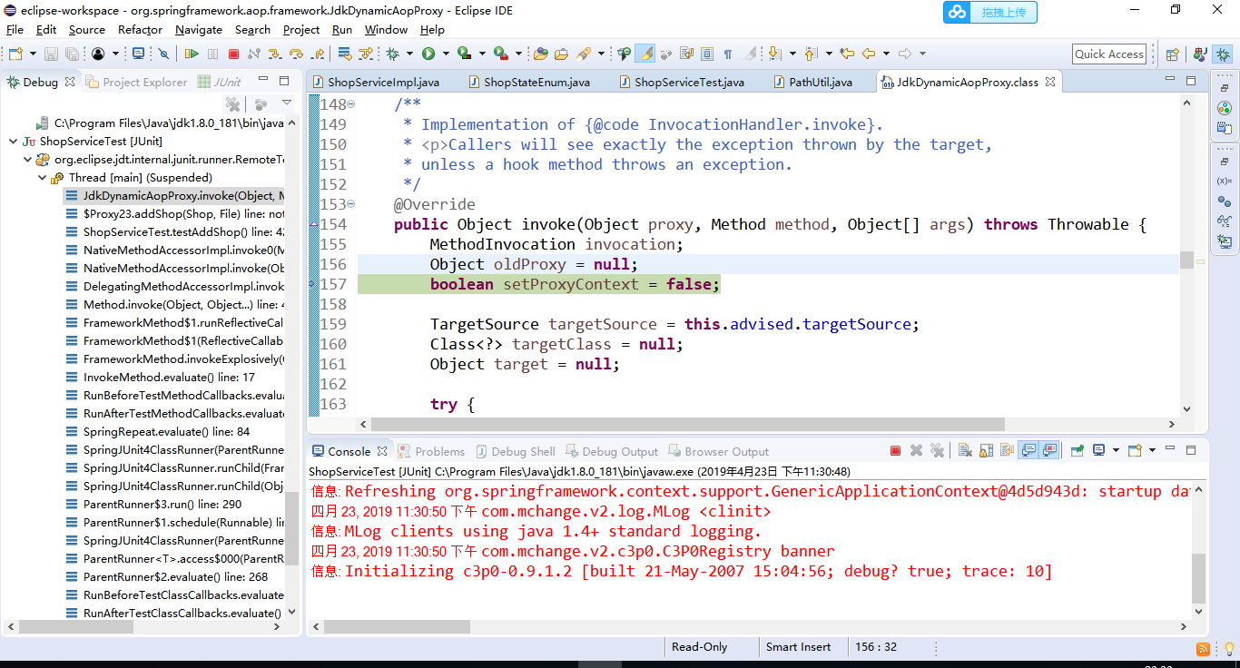Toggle Show Console on Standard Out
The height and width of the screenshot is (668, 1240).
coord(1029,450)
